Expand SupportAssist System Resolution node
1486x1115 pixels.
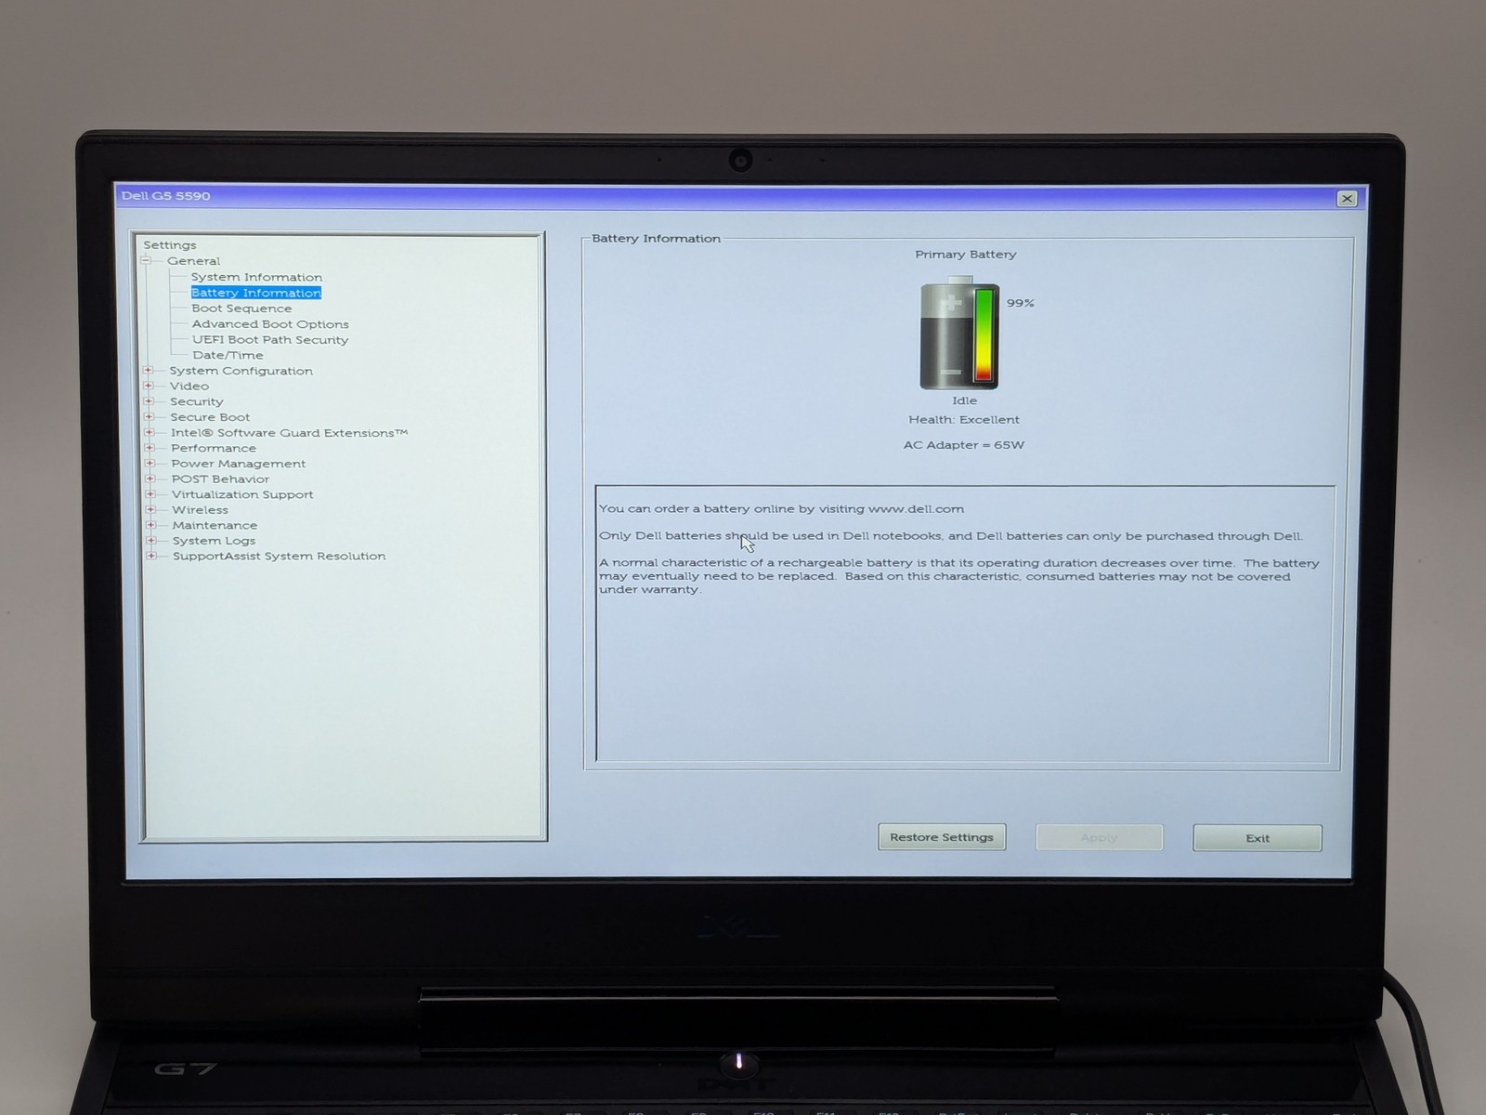[151, 556]
